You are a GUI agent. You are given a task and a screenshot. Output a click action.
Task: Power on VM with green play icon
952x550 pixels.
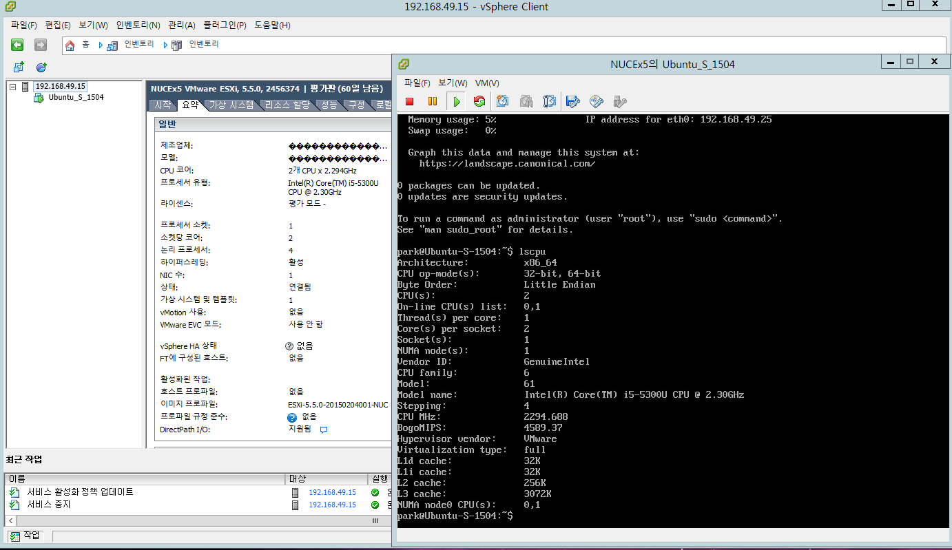coord(456,101)
